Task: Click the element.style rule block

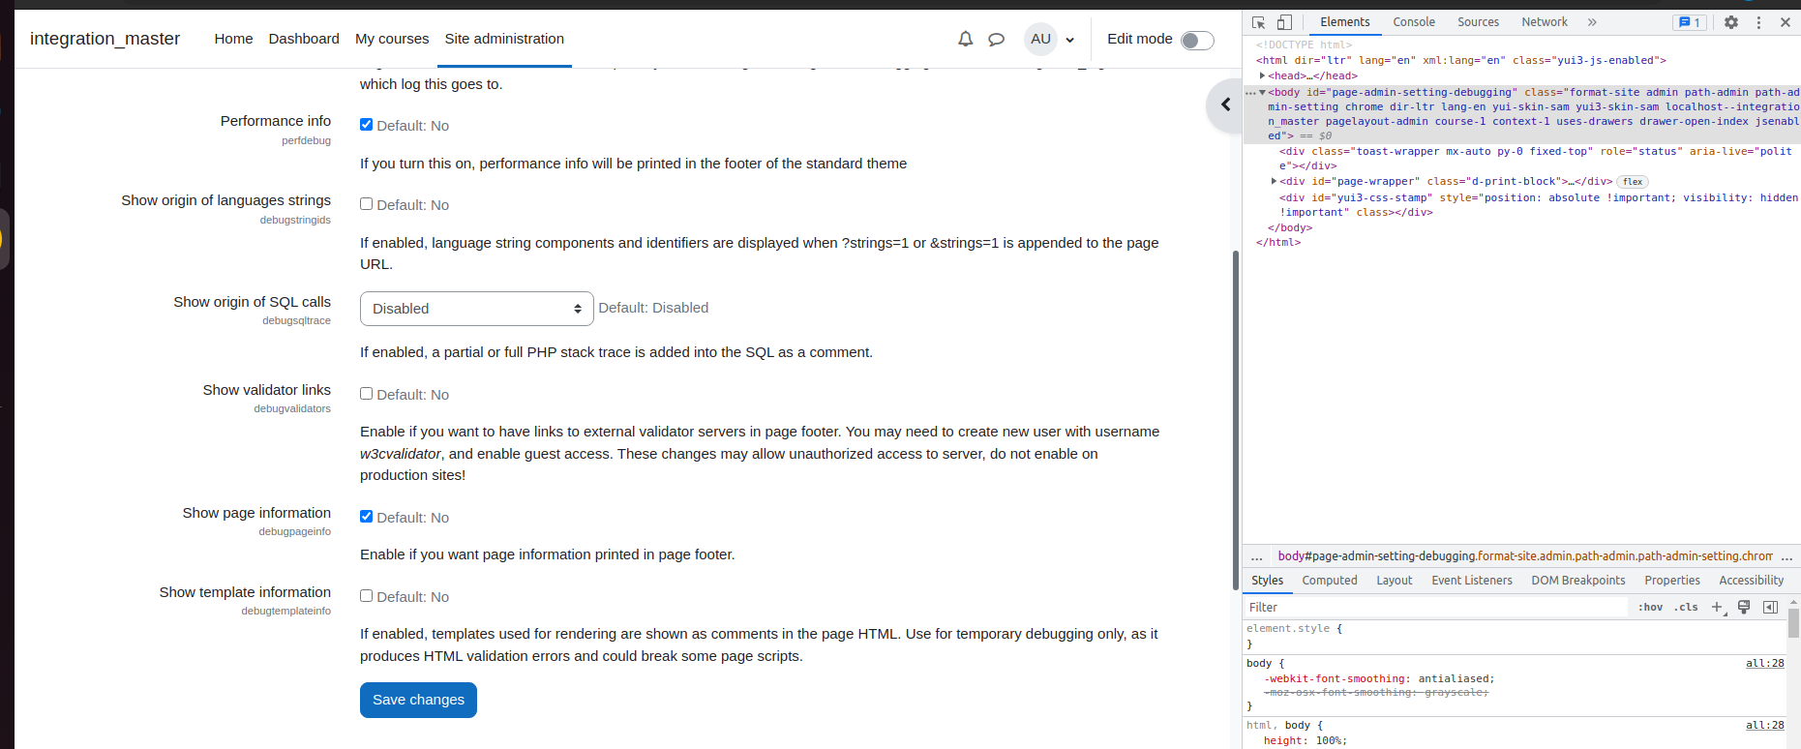Action: tap(1515, 636)
